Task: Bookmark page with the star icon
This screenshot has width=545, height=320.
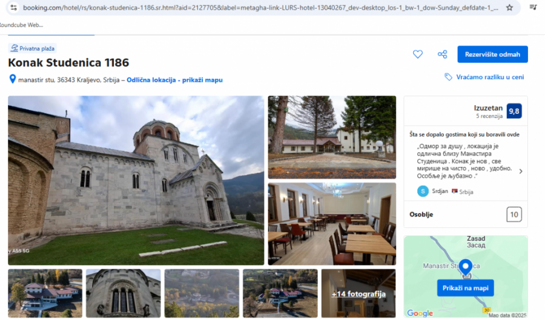Action: (509, 8)
